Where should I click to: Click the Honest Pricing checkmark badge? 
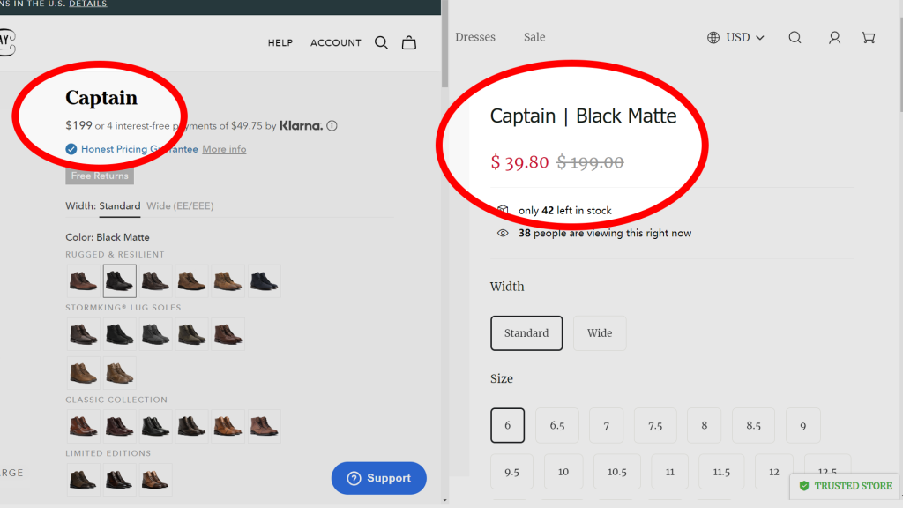pos(71,149)
